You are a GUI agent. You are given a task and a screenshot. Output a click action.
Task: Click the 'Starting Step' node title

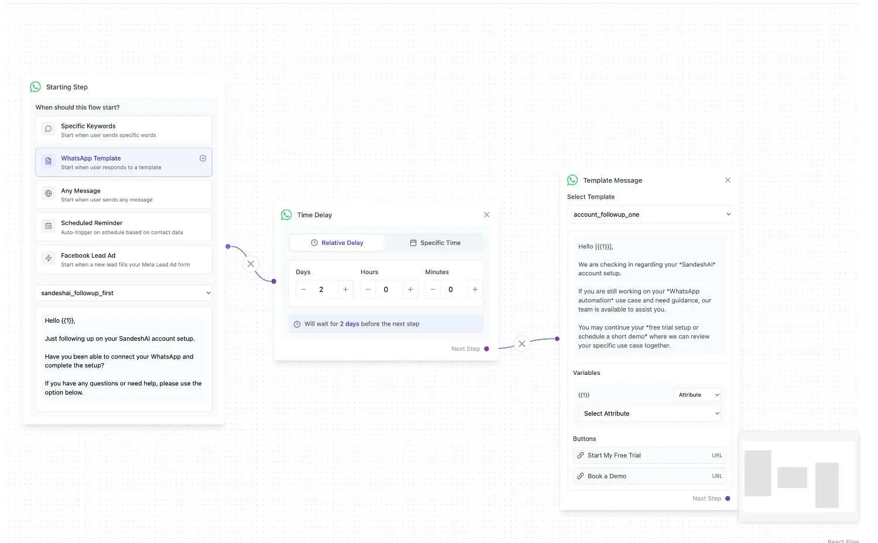[x=67, y=87]
